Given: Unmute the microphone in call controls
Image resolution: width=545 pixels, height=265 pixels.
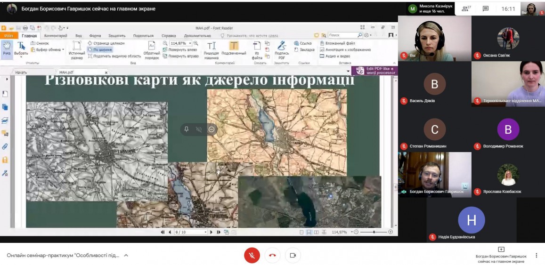Looking at the screenshot, I should click(252, 255).
